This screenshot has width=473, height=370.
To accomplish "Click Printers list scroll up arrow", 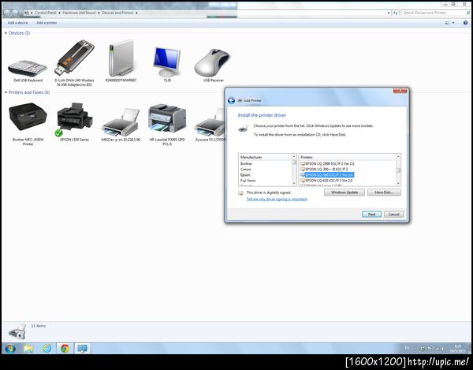I will [398, 157].
